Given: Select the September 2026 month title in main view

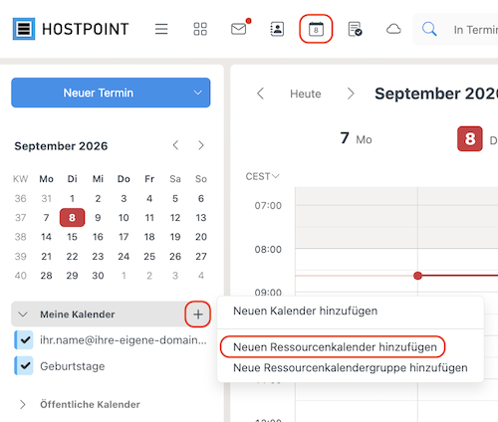Looking at the screenshot, I should point(436,94).
